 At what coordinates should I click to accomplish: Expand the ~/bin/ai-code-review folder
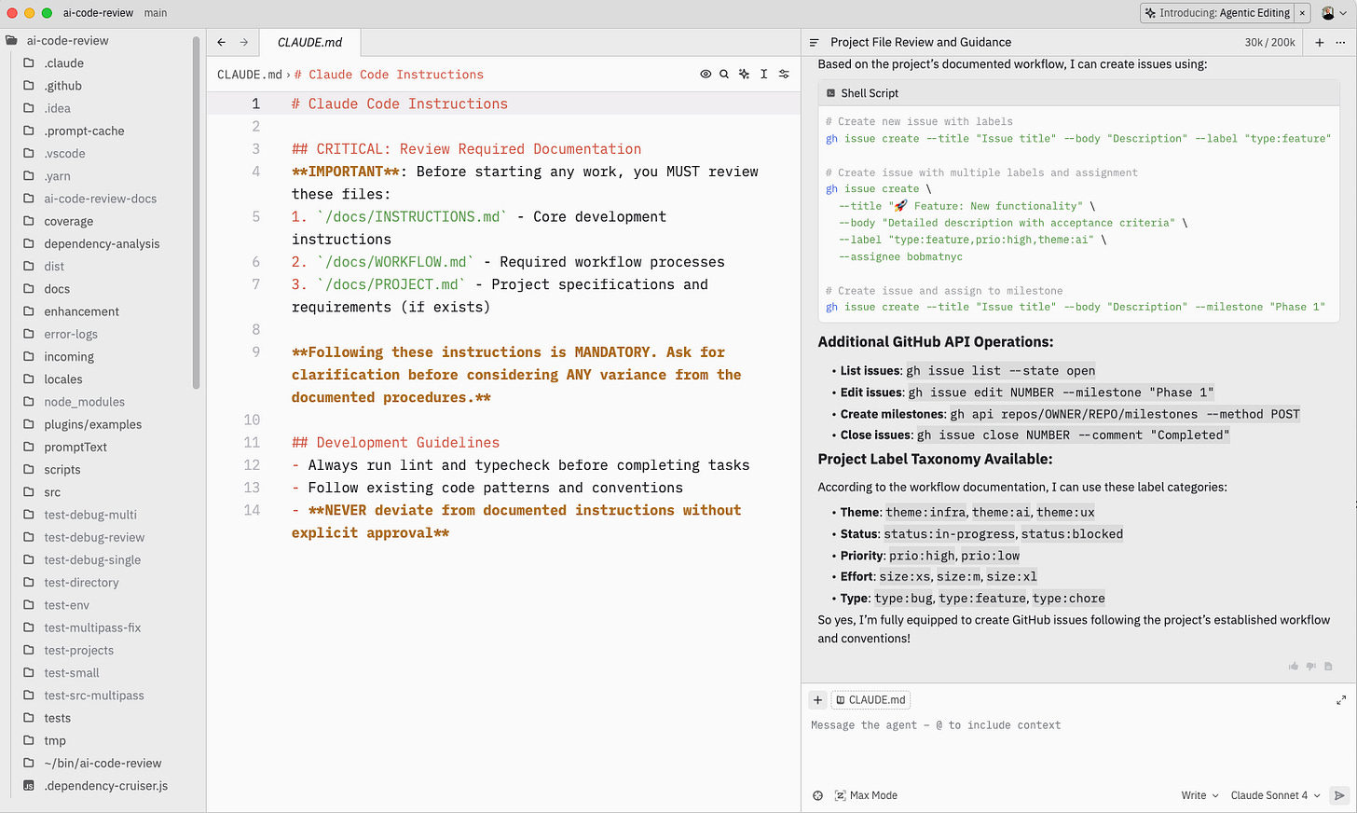pos(103,763)
